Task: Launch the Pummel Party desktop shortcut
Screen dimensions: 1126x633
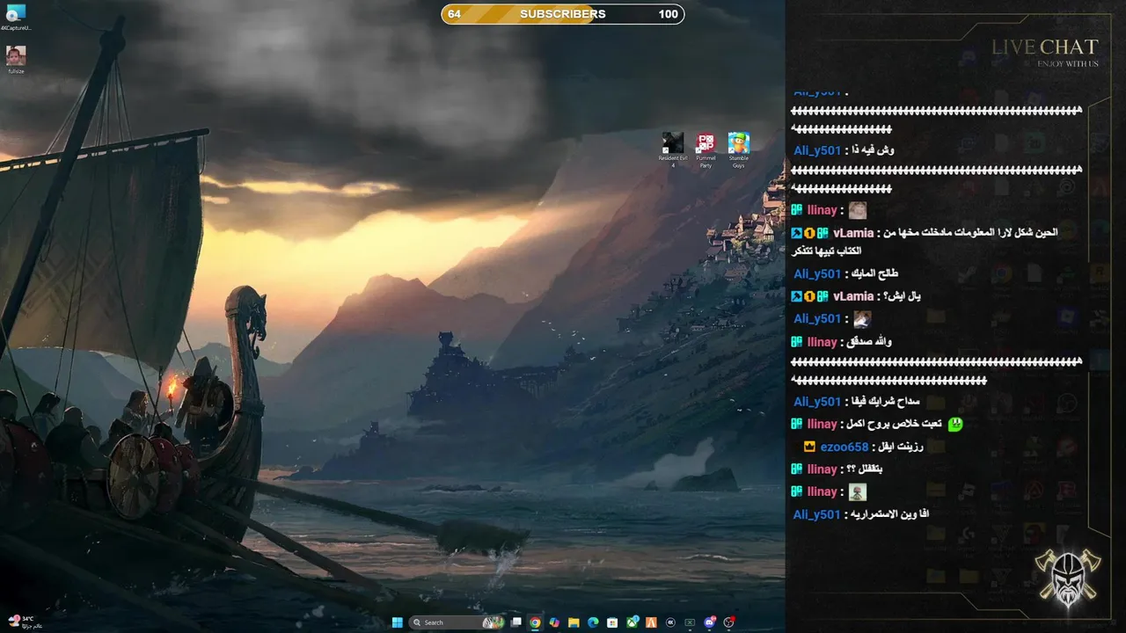Action: click(x=706, y=149)
